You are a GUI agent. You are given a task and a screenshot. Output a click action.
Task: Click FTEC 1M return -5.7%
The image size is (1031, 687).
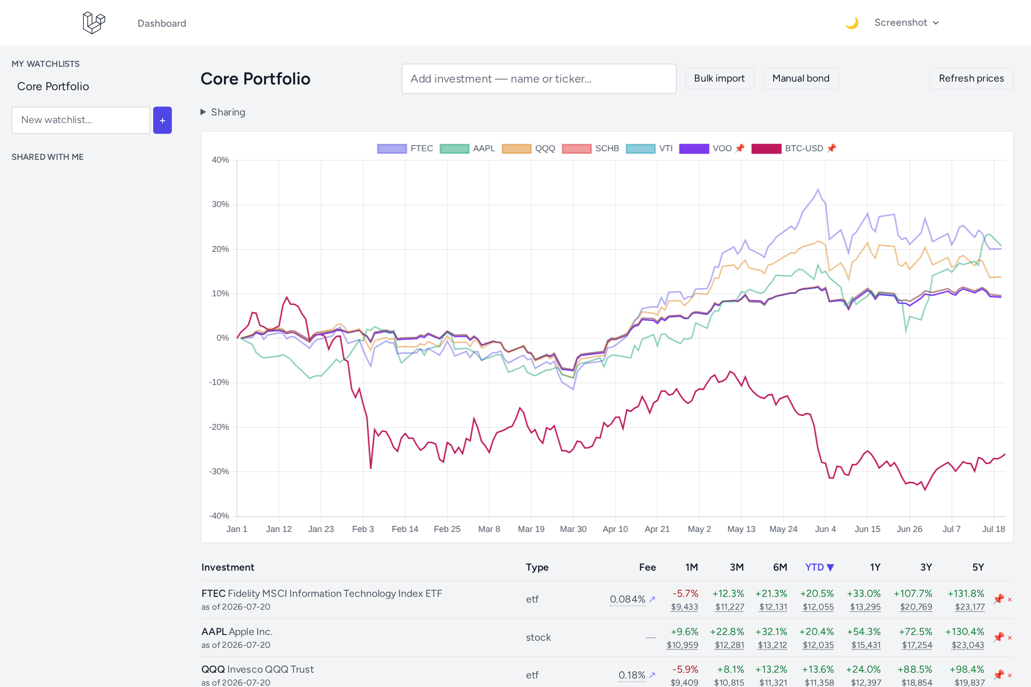[x=685, y=593]
